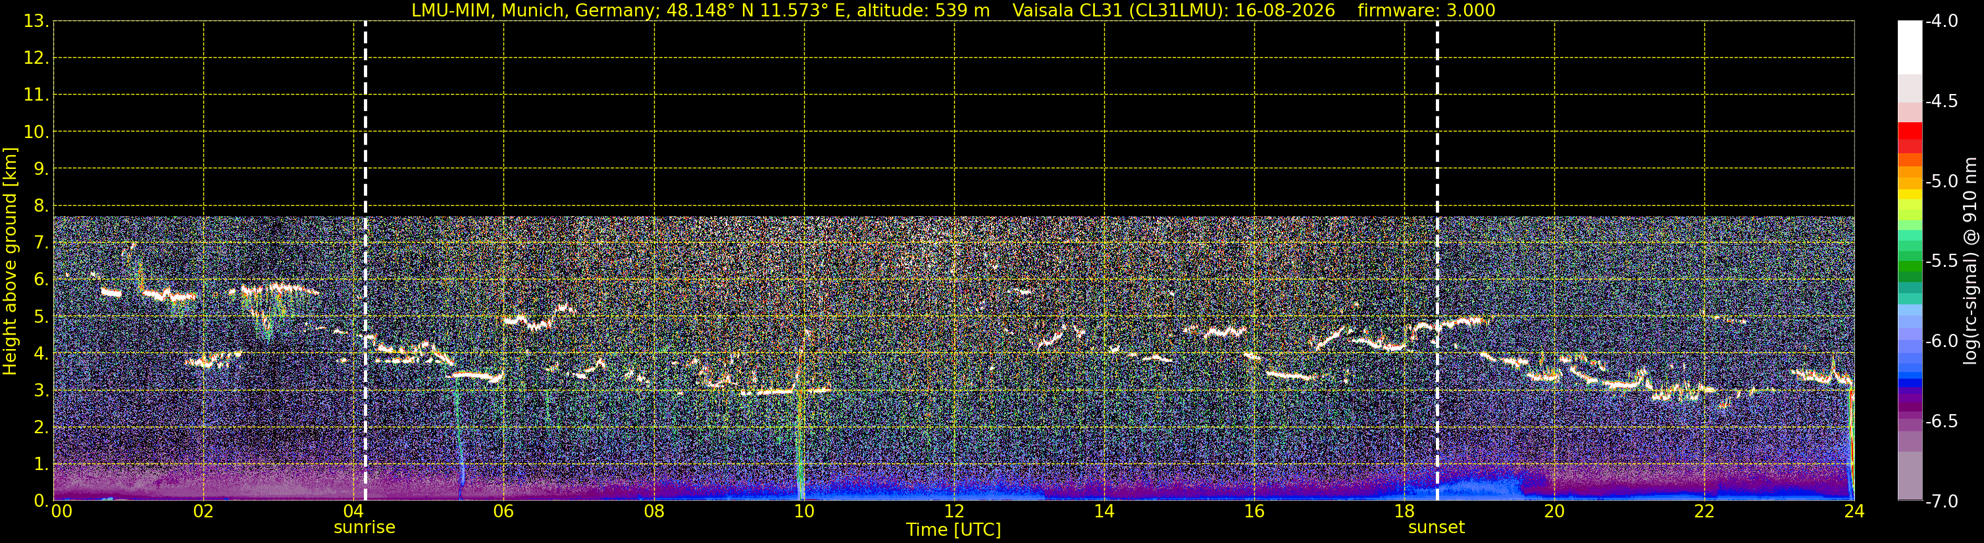Click the 8 km tick label on height axis

pos(40,206)
